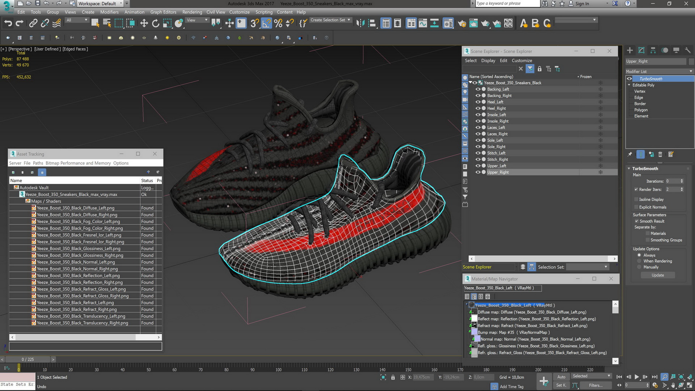695x391 pixels.
Task: Remove modifier with the trash icon
Action: click(660, 154)
